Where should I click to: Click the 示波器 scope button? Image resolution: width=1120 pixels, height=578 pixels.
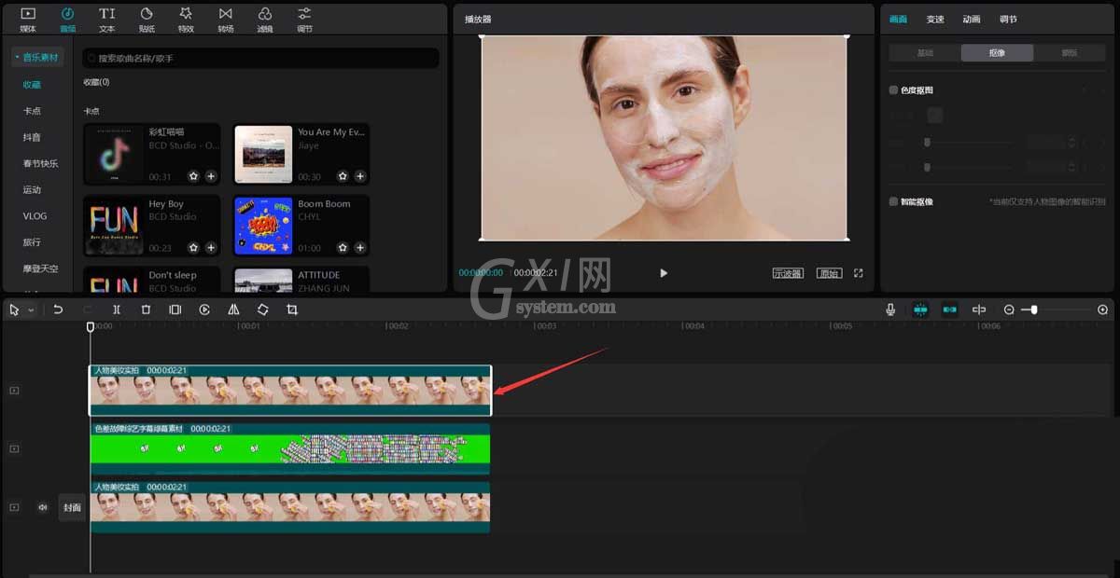tap(788, 273)
